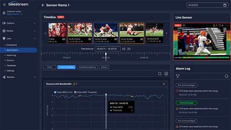
Task: Click the Telestream logo
Action: pos(18,4)
